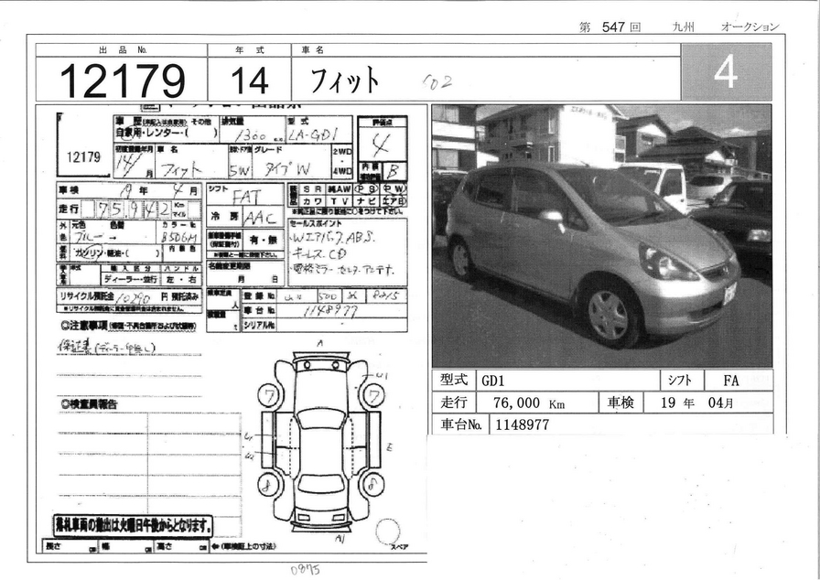This screenshot has width=820, height=580.
Task: Click the recycle deposit amount 10290
Action: coord(134,298)
